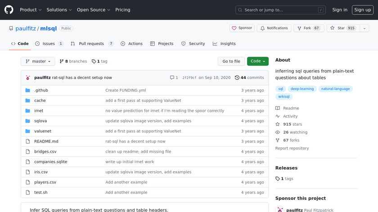Expand the Product menu in header
Screen dimensions: 378x212
(x=31, y=10)
